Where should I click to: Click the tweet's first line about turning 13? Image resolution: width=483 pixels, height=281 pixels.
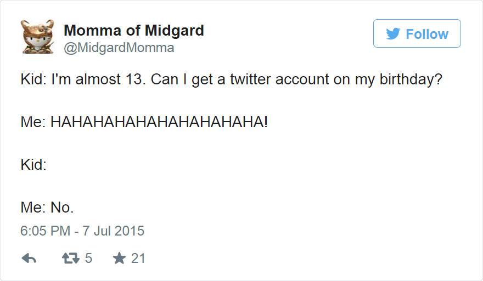[x=231, y=81]
